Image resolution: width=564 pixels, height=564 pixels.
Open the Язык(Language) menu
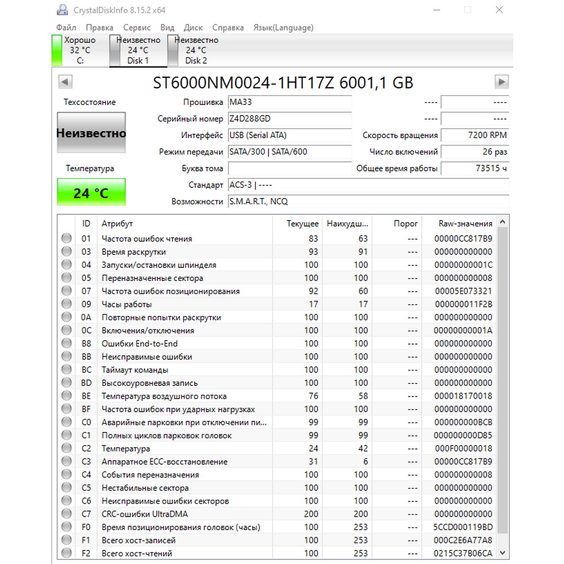[284, 27]
